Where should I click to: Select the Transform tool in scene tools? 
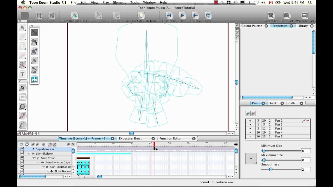tap(23, 97)
